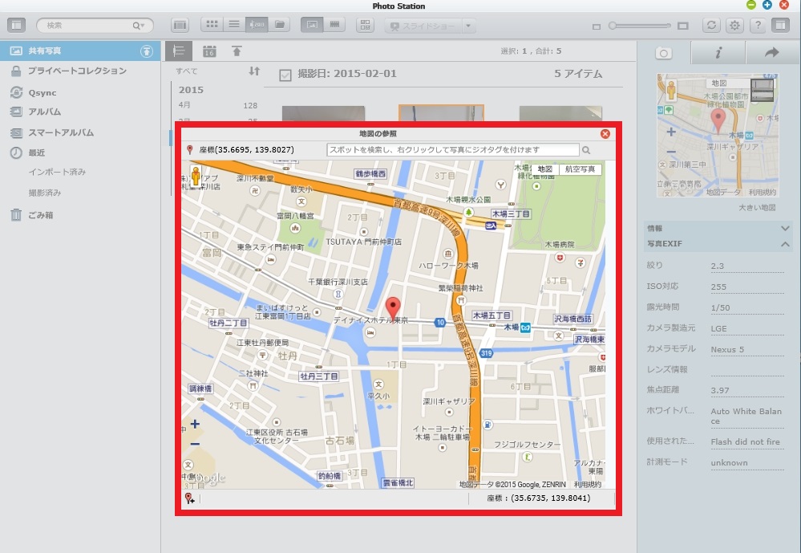
Task: Click the Street View pegman in map dialog
Action: pos(196,177)
